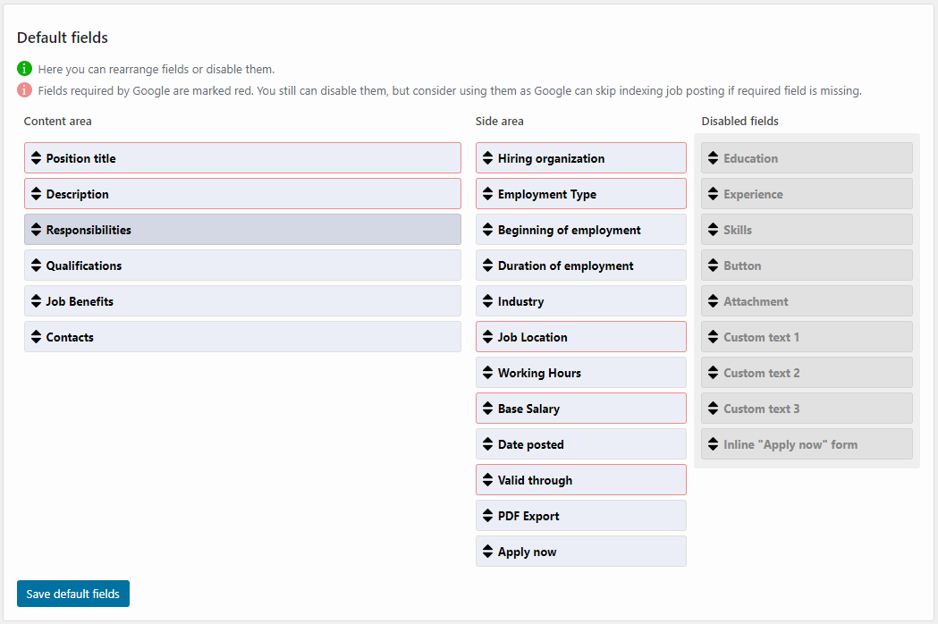Select the Job Benefits field label
Viewport: 938px width, 624px height.
pos(80,301)
